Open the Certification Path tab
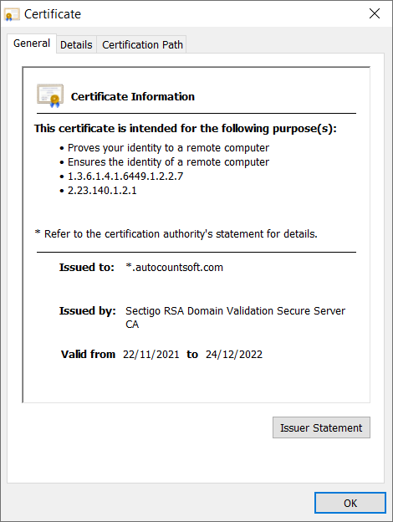 142,44
